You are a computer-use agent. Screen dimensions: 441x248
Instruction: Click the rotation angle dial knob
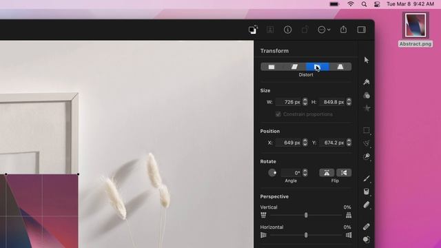pyautogui.click(x=272, y=173)
